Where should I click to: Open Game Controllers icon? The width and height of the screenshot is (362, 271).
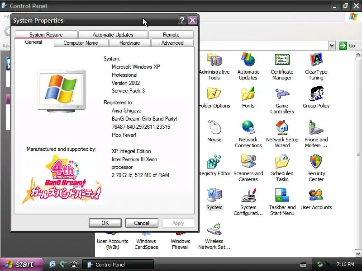tap(282, 93)
